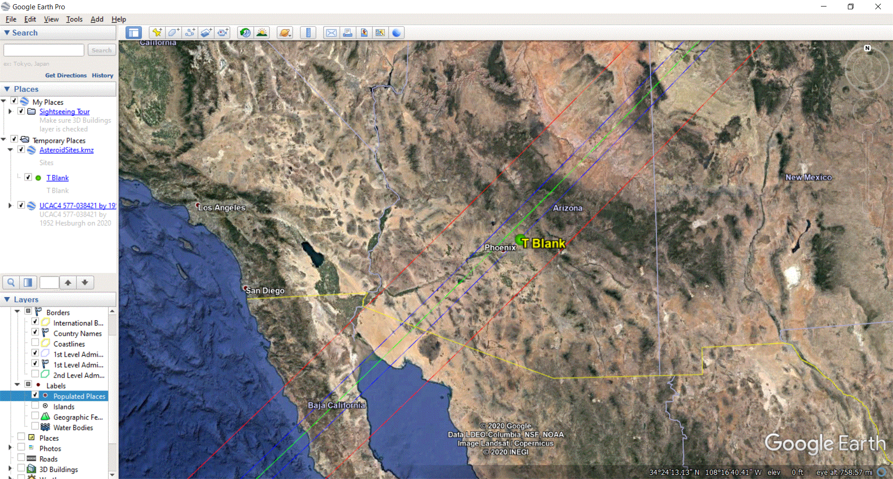
Task: Open the File menu
Action: 11,19
